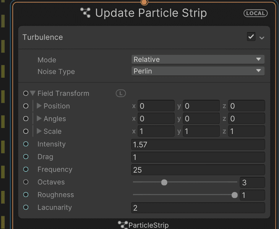The height and width of the screenshot is (229, 279).
Task: Click the ParticleStrip output icon at the bottom
Action: (123, 225)
